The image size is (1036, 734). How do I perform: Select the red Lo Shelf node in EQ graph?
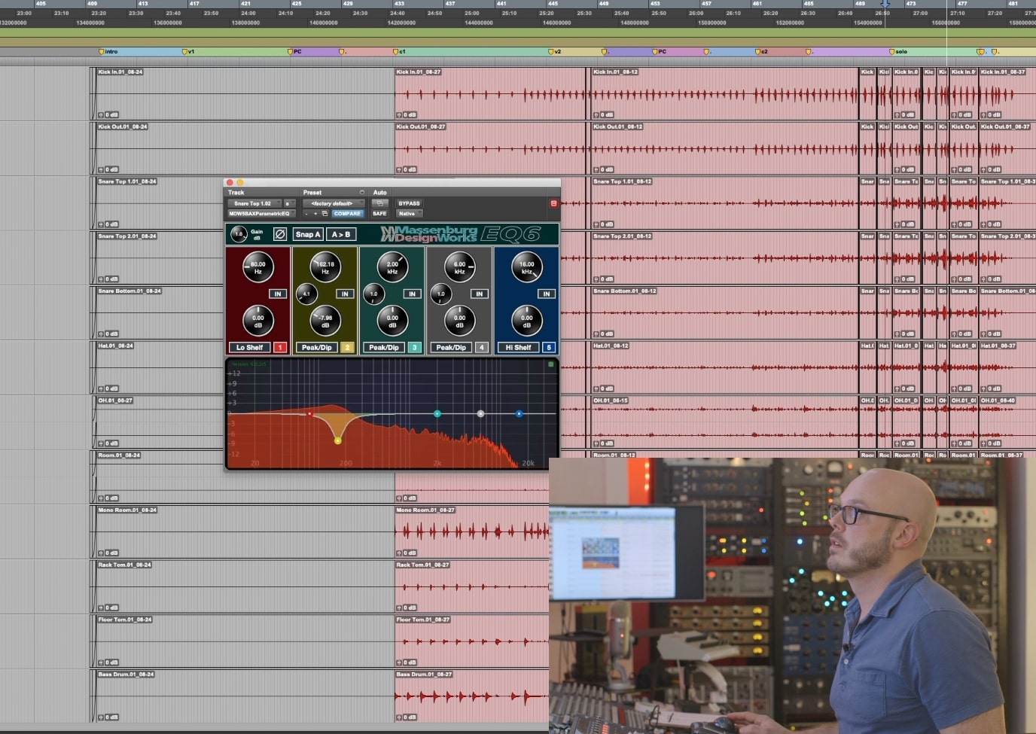click(309, 413)
